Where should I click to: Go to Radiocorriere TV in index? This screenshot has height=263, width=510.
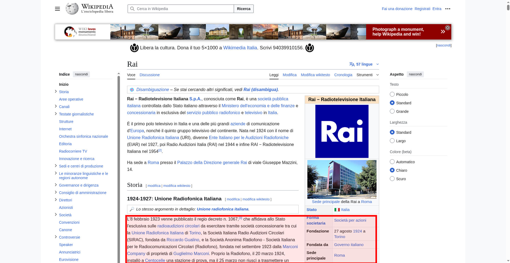[73, 151]
